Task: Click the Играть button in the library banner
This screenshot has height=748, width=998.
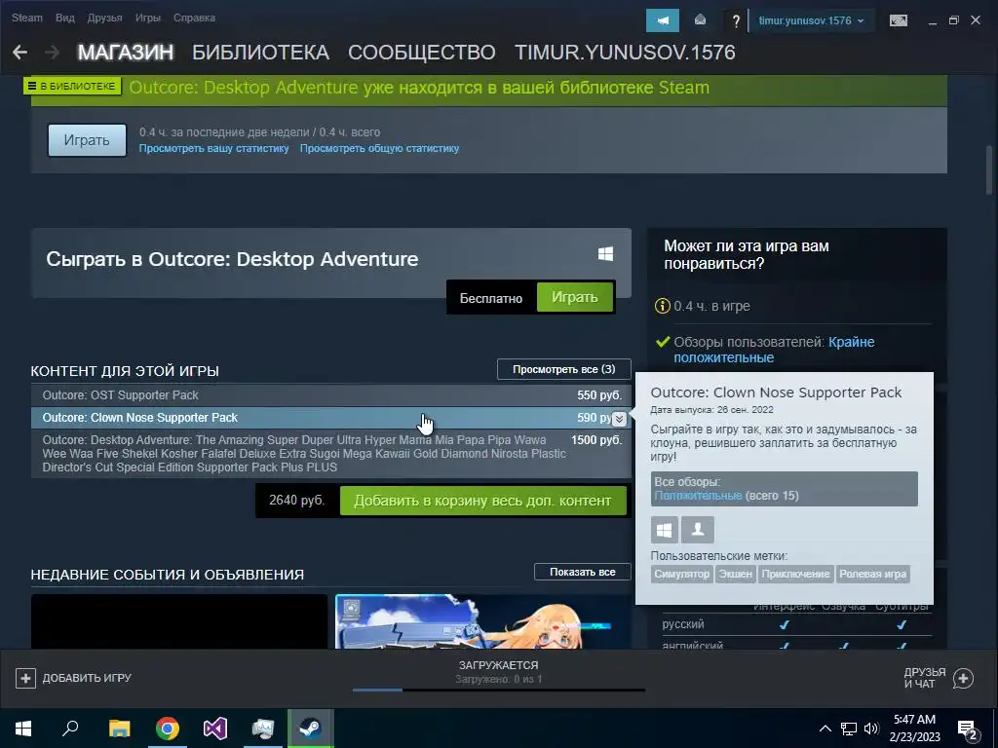Action: (x=87, y=140)
